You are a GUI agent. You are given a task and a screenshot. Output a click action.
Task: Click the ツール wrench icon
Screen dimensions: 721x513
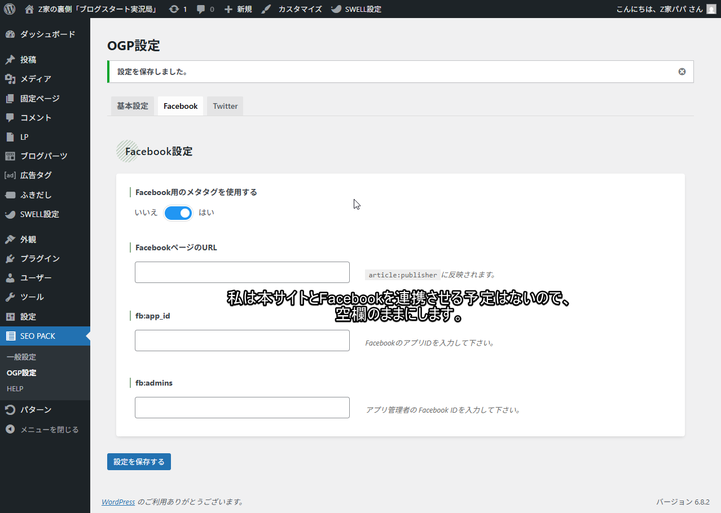(x=10, y=297)
